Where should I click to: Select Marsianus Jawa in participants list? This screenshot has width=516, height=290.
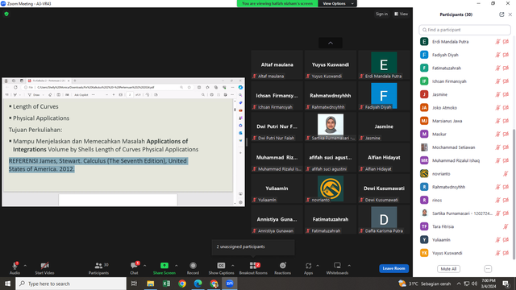(464, 121)
